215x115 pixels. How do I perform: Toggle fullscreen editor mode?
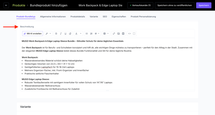click(134, 33)
